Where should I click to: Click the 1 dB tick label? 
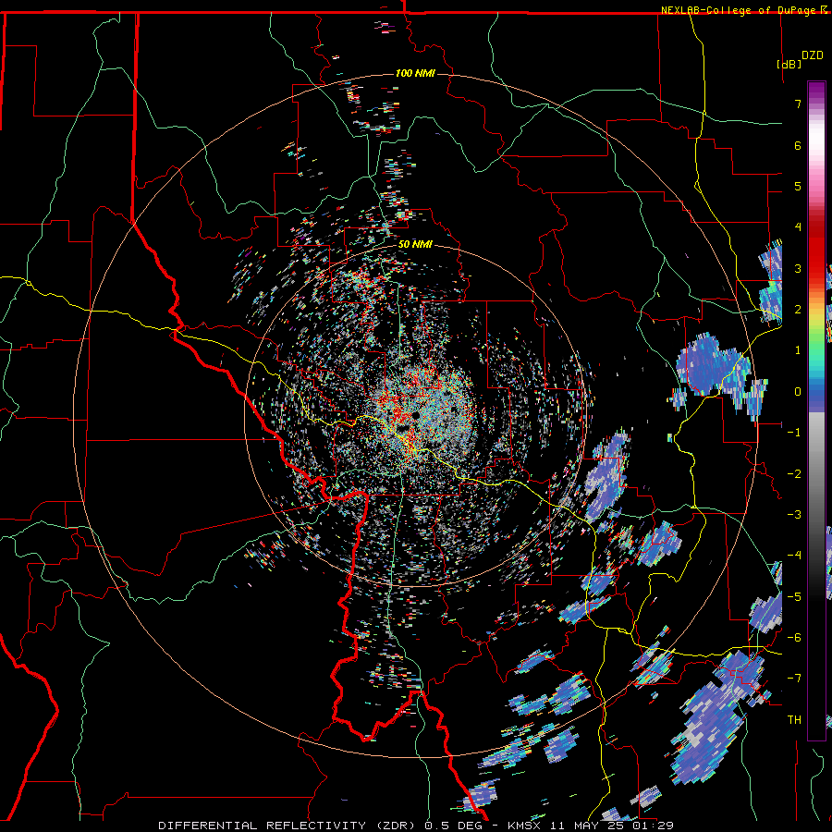tap(798, 350)
